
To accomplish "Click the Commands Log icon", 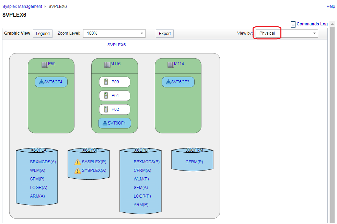I will (x=293, y=24).
